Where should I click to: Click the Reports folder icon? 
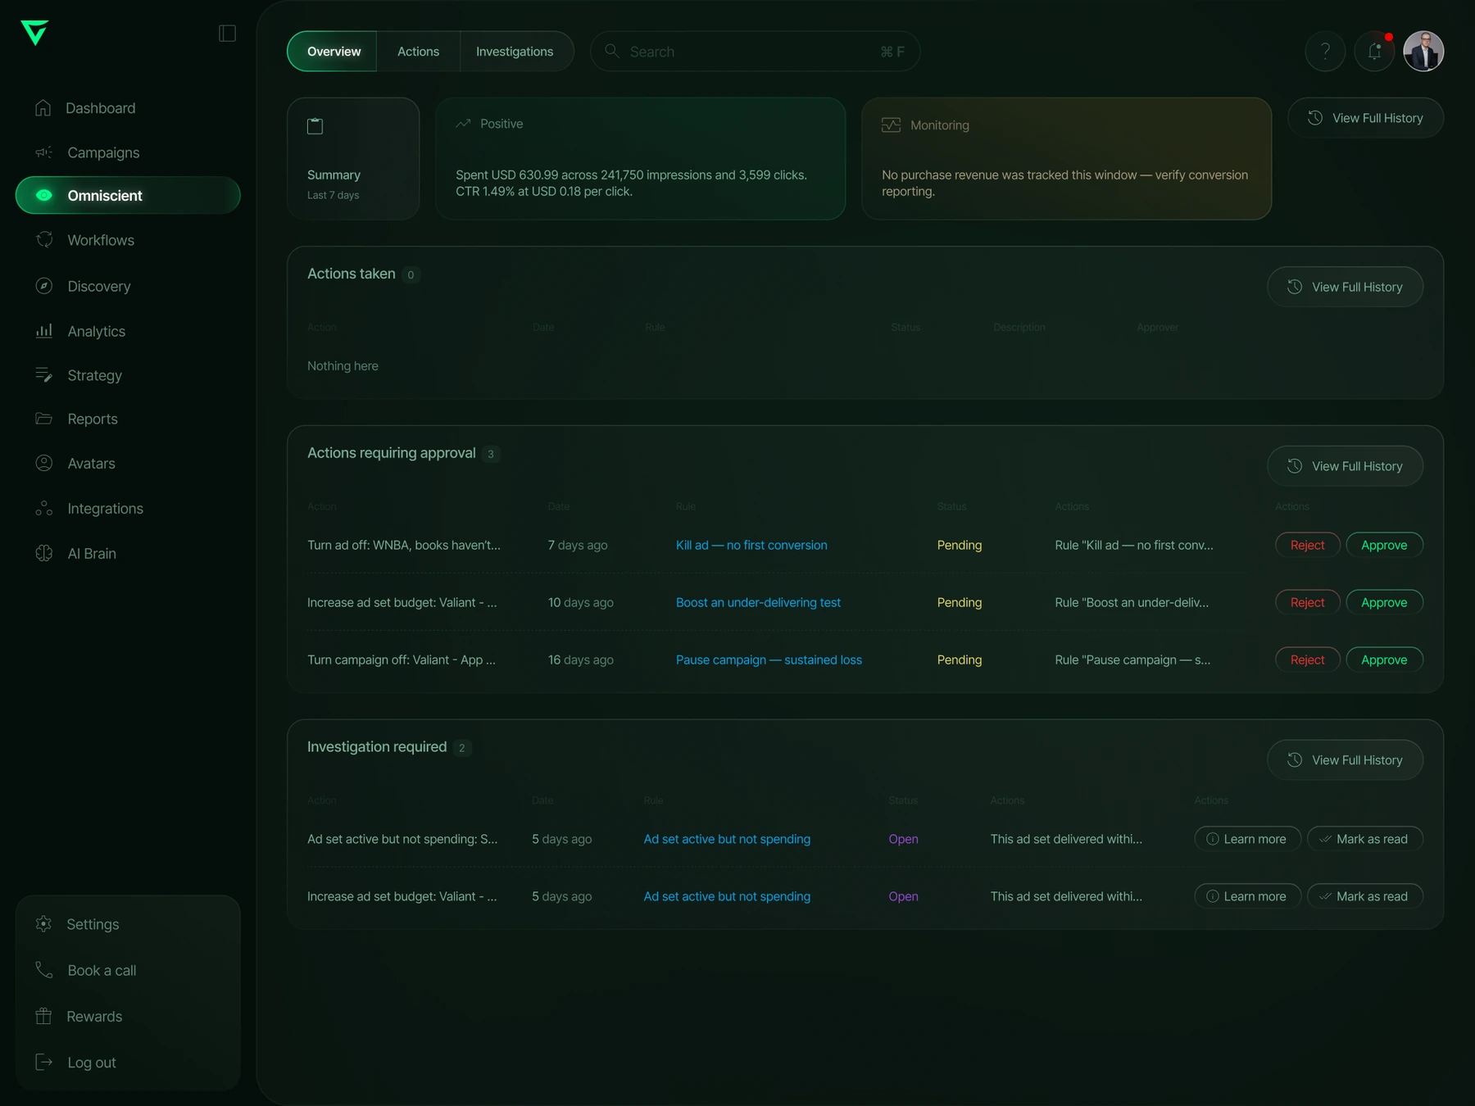tap(44, 419)
